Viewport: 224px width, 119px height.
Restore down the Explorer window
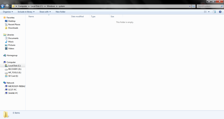(213, 1)
